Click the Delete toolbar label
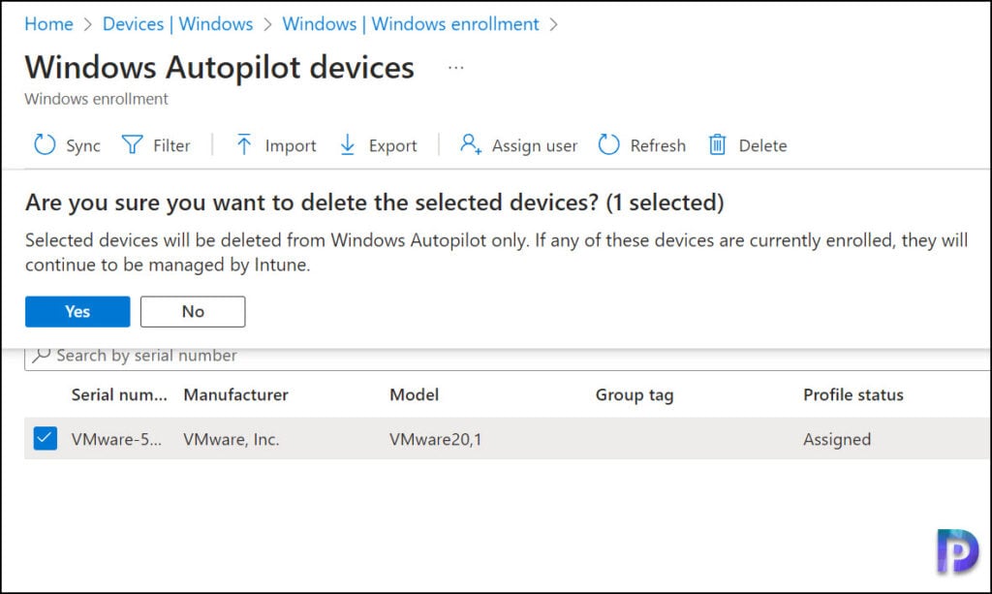992x594 pixels. [x=763, y=145]
